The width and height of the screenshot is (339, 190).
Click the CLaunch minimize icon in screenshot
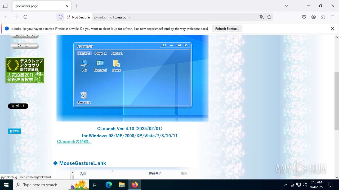(x=171, y=45)
